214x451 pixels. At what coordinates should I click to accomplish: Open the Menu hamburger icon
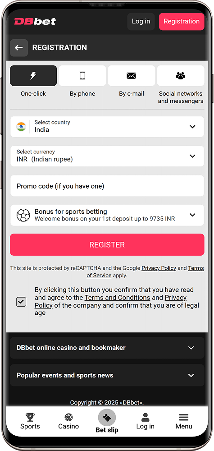[183, 417]
